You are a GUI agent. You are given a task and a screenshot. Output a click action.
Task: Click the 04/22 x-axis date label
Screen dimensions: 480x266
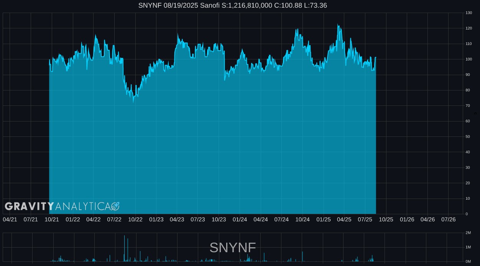tap(94, 219)
